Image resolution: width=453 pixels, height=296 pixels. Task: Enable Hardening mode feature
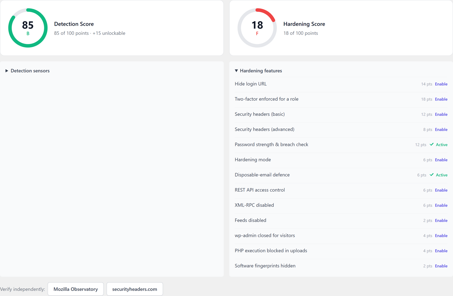point(441,160)
